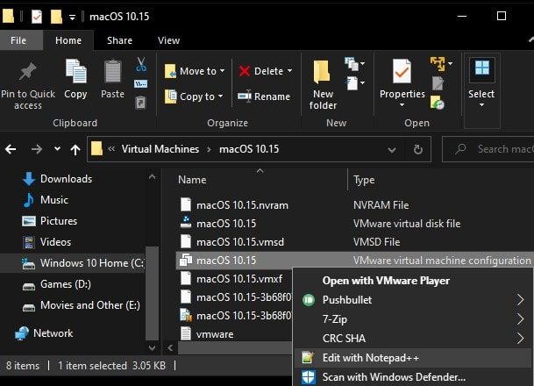Open the CRC SHA submenu
This screenshot has height=386, width=534.
pyautogui.click(x=412, y=339)
